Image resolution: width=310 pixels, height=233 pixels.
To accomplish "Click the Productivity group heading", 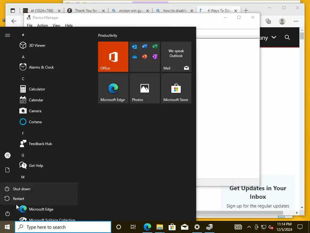I will click(107, 35).
